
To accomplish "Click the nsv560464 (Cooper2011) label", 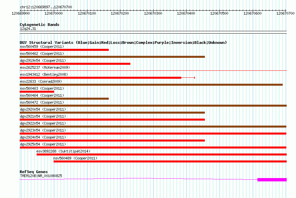I will pos(42,95).
